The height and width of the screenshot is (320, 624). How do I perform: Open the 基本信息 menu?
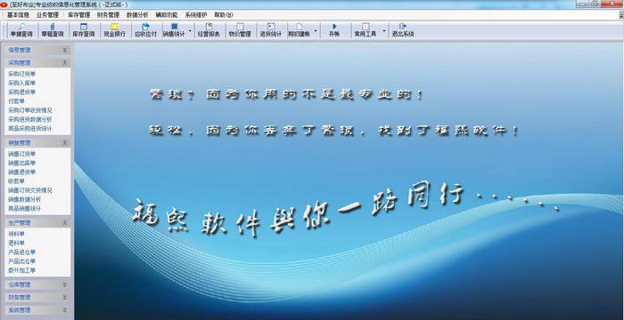18,15
